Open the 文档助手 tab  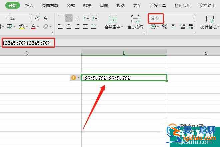point(207,6)
